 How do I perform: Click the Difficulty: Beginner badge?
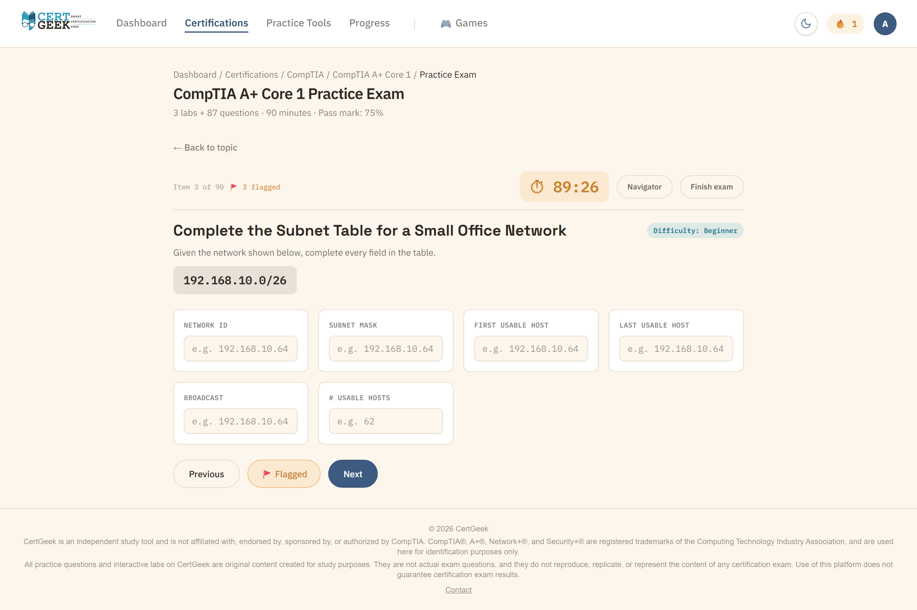pos(695,230)
